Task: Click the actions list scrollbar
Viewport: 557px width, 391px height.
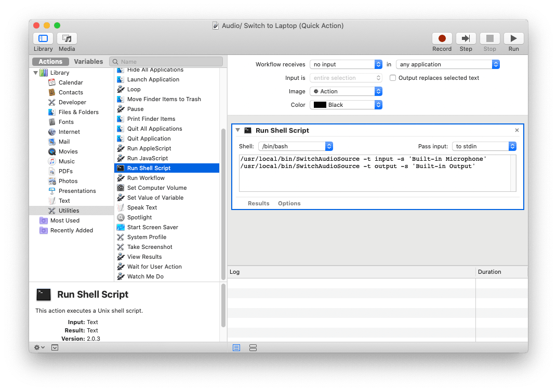Action: click(x=223, y=204)
